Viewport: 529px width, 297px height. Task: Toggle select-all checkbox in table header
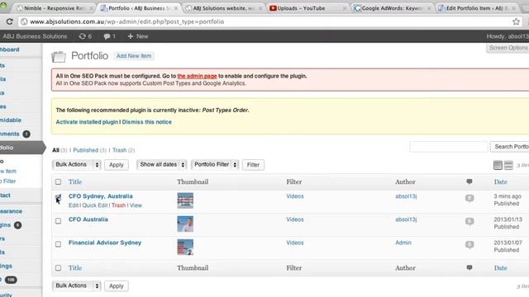coord(58,181)
